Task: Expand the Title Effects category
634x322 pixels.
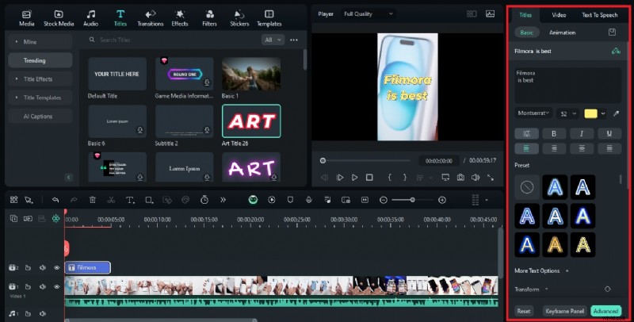Action: [38, 79]
